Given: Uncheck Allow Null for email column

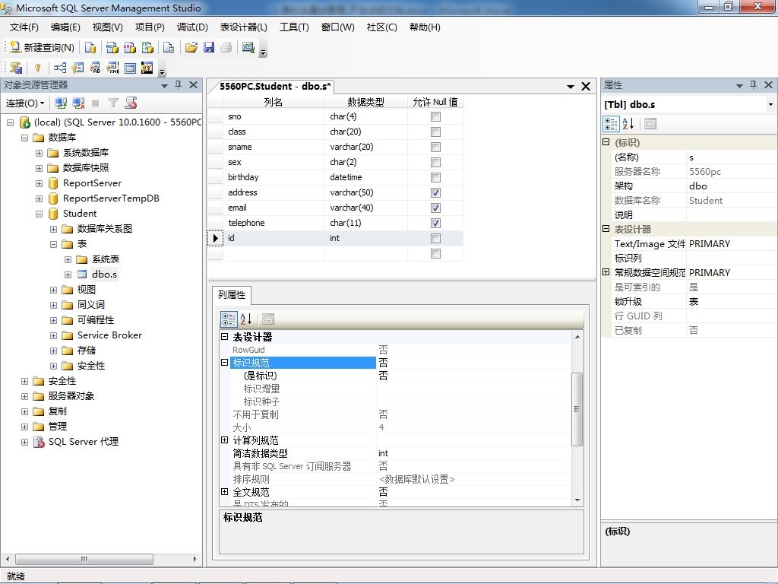Looking at the screenshot, I should coord(435,208).
